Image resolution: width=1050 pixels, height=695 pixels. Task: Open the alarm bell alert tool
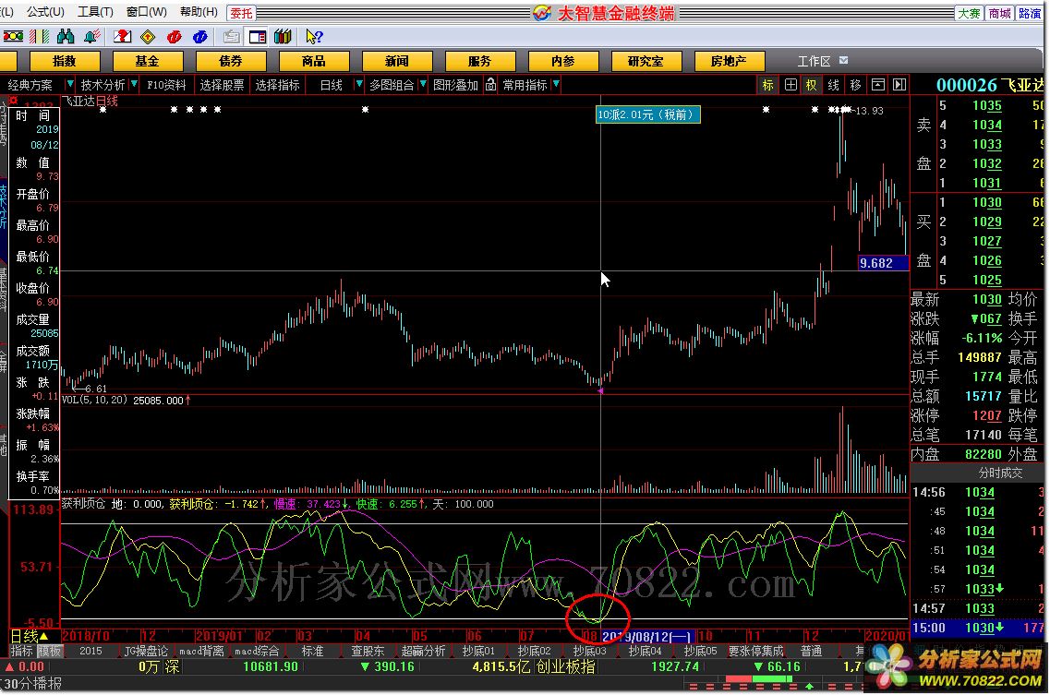[x=91, y=37]
